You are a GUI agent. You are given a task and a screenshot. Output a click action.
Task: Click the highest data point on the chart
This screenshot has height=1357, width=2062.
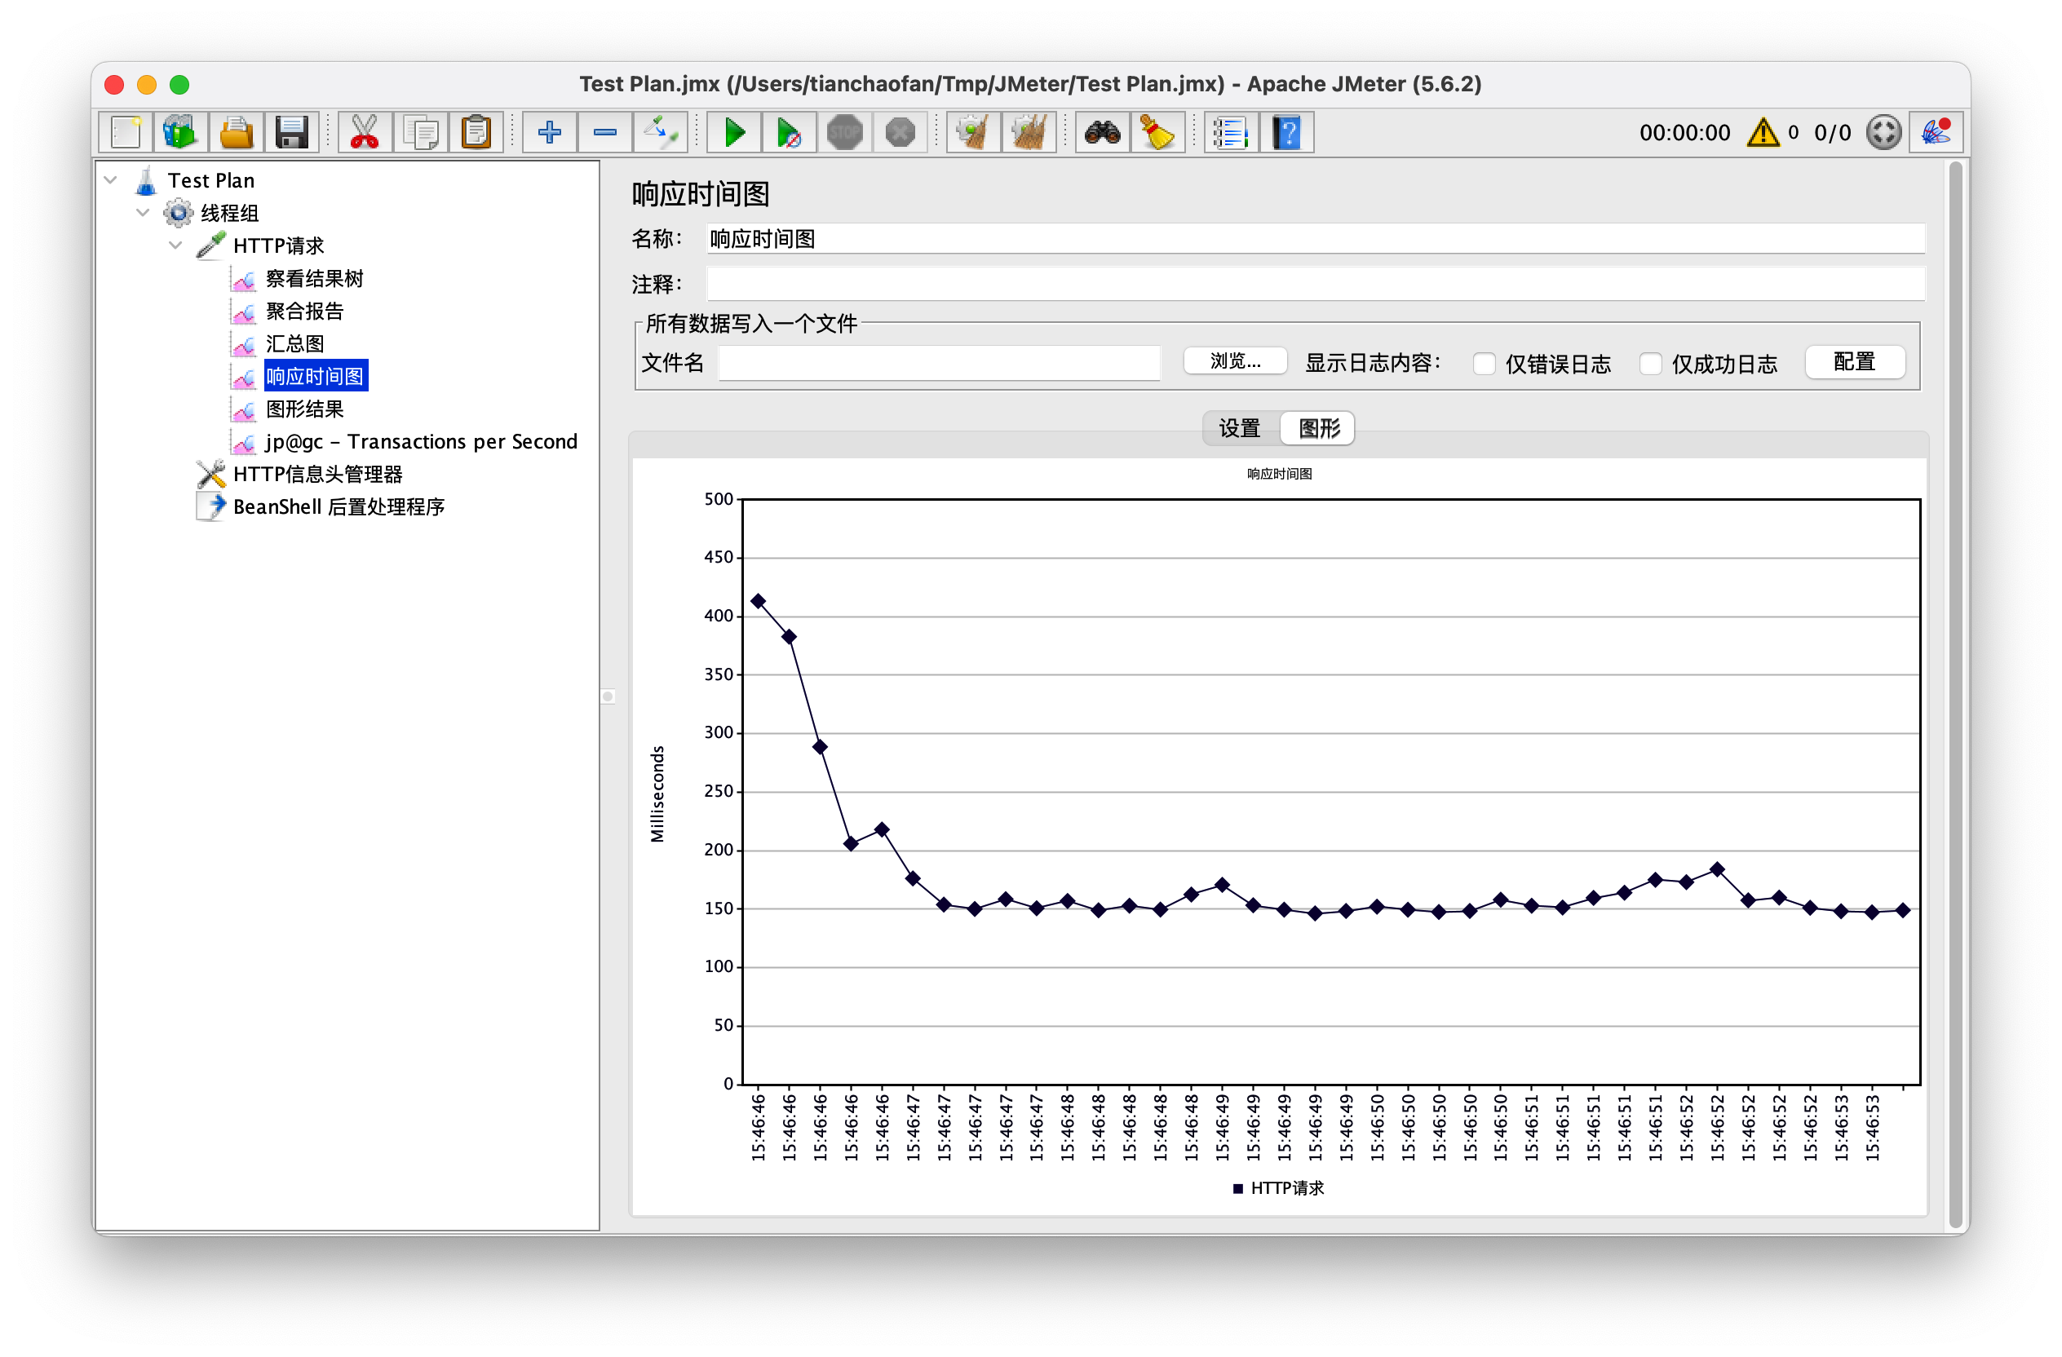coord(758,602)
